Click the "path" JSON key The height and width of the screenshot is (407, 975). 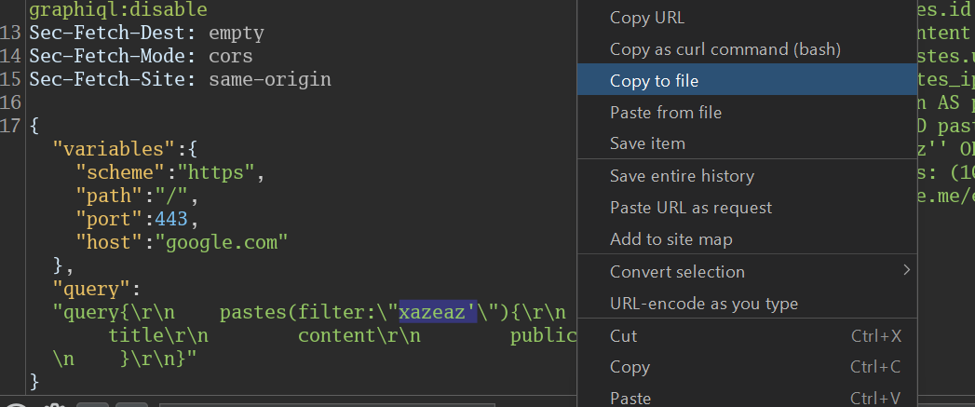pos(110,196)
